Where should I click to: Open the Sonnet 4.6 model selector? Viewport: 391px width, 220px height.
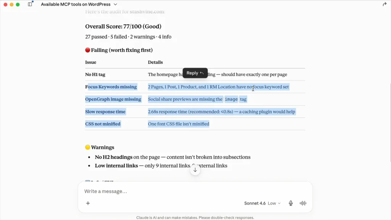click(262, 203)
